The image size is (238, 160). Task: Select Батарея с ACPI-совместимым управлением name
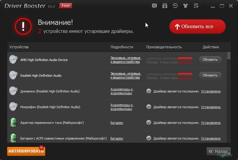click(x=63, y=138)
